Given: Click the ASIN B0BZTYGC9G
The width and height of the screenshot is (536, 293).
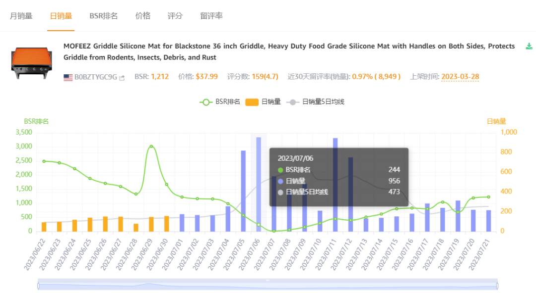Looking at the screenshot, I should pyautogui.click(x=96, y=77).
